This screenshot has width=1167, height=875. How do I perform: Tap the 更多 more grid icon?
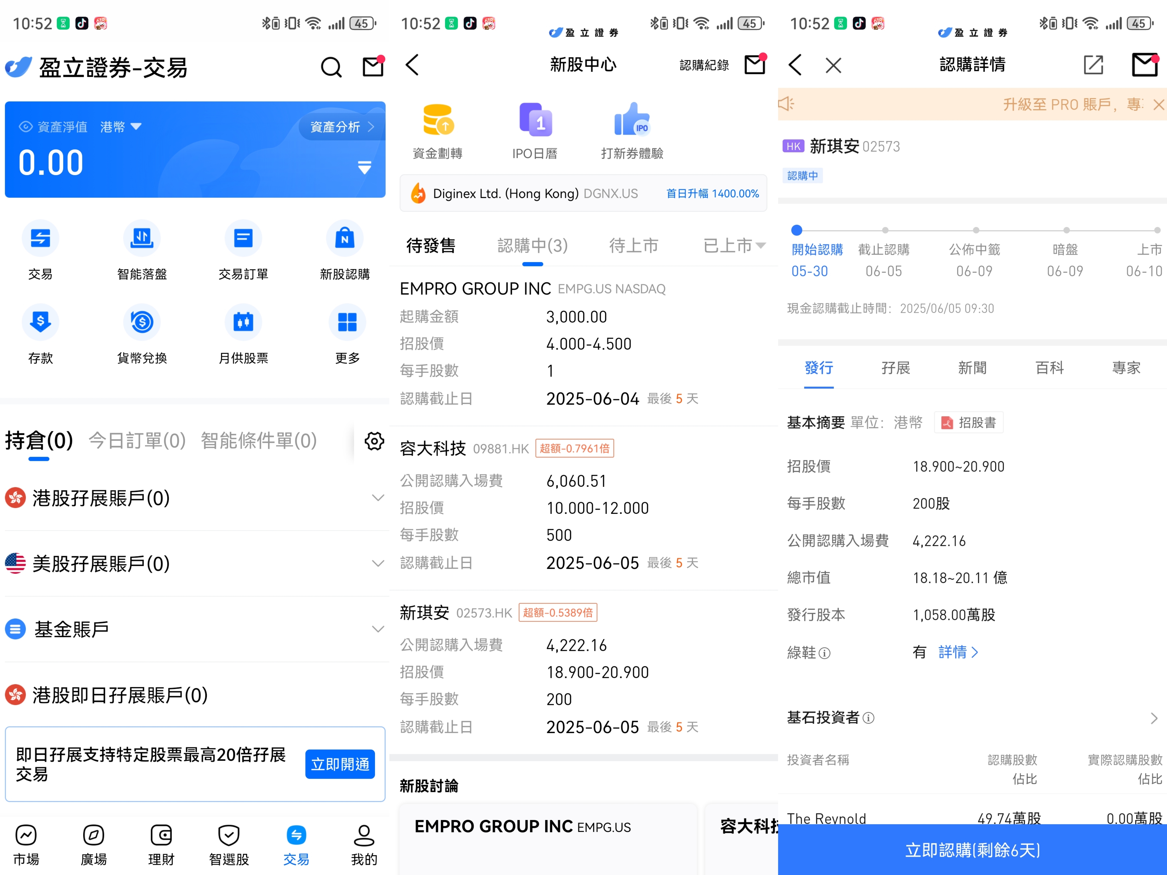[x=347, y=322]
